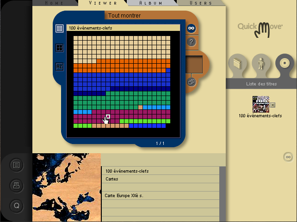The width and height of the screenshot is (297, 222).
Task: Click the overlapping windows icon
Action: [x=191, y=82]
